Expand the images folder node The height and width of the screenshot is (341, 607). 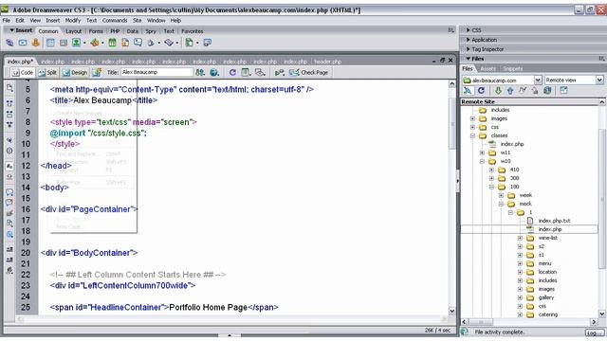(x=472, y=118)
